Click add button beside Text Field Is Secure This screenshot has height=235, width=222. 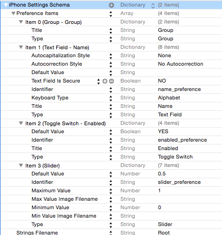[x=105, y=81]
